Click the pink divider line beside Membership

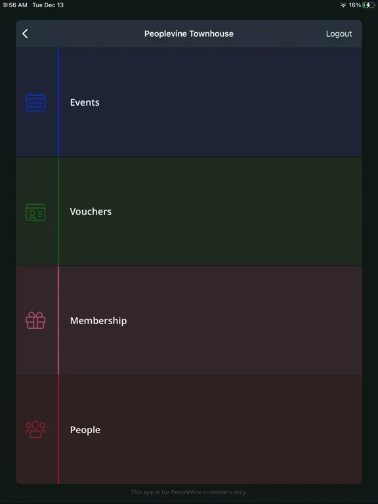pyautogui.click(x=58, y=320)
